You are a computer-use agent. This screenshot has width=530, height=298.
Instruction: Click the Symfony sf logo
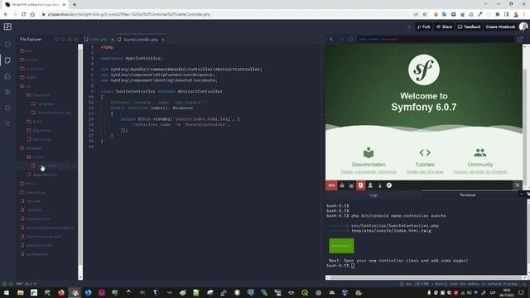tap(423, 70)
